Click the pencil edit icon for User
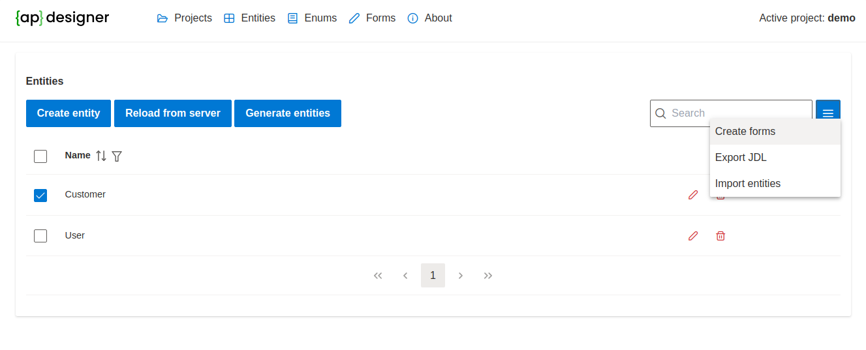 (693, 236)
